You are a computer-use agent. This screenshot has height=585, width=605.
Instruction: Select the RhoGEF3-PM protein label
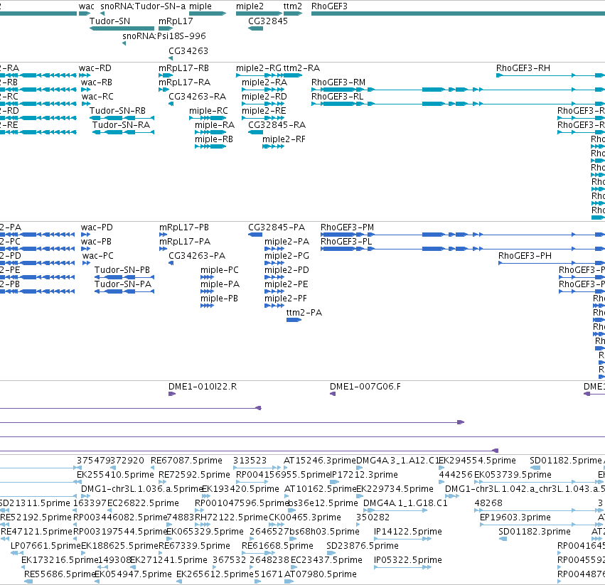click(x=347, y=227)
